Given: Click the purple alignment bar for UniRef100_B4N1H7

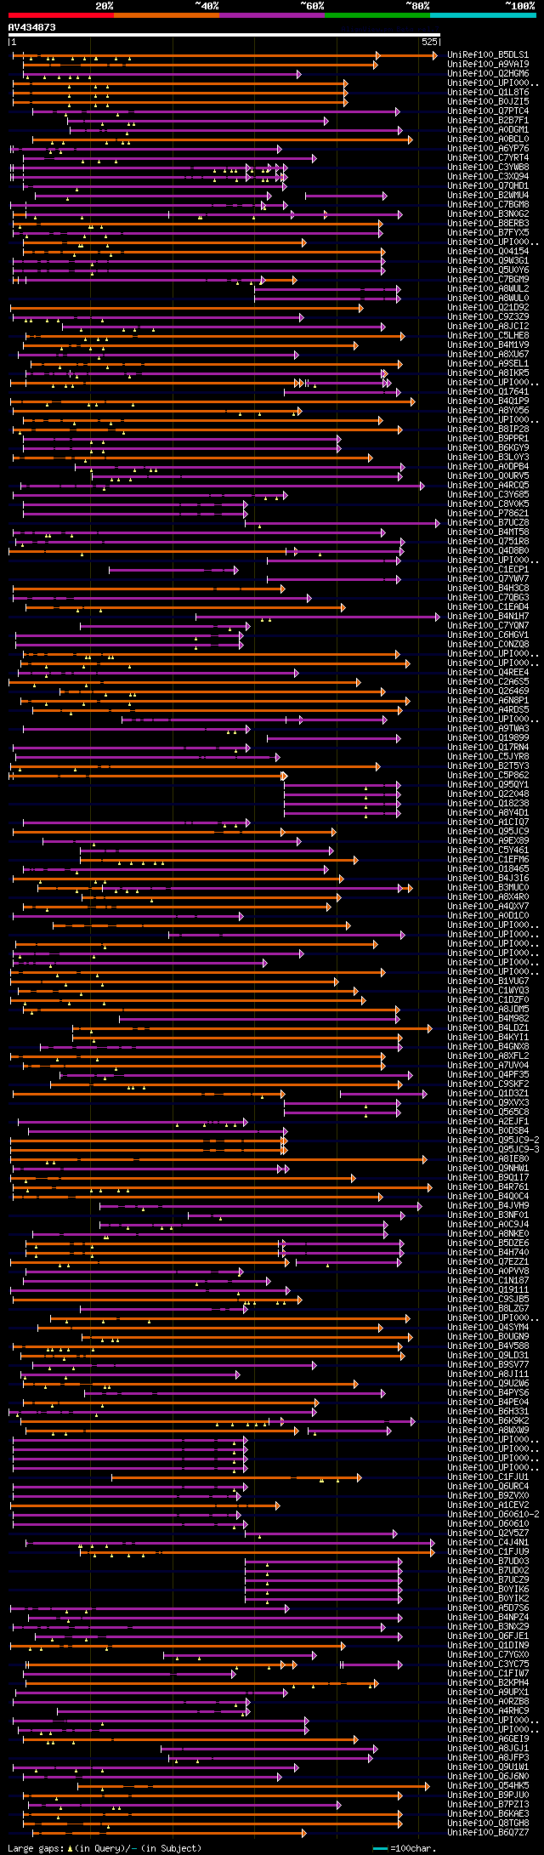Looking at the screenshot, I should pyautogui.click(x=318, y=617).
